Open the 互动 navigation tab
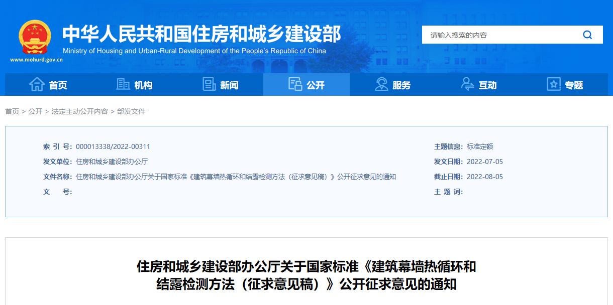The image size is (613, 305). (x=479, y=84)
